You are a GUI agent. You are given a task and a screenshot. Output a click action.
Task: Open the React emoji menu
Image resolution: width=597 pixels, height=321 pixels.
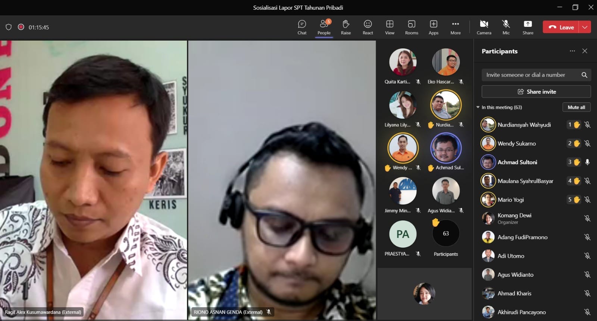coord(368,27)
